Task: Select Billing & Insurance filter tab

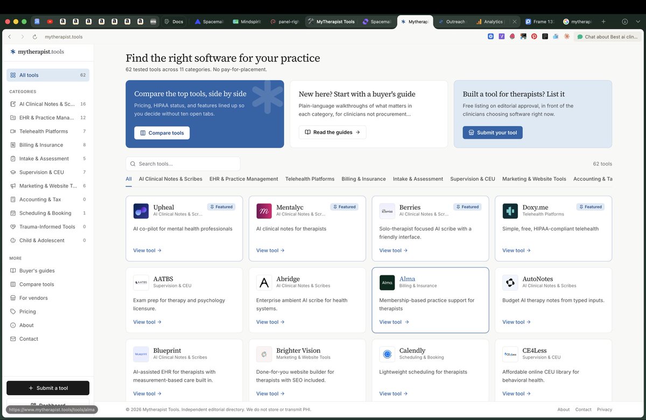Action: [x=363, y=179]
